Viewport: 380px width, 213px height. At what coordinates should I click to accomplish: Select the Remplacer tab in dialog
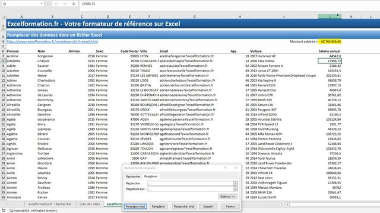point(151,176)
